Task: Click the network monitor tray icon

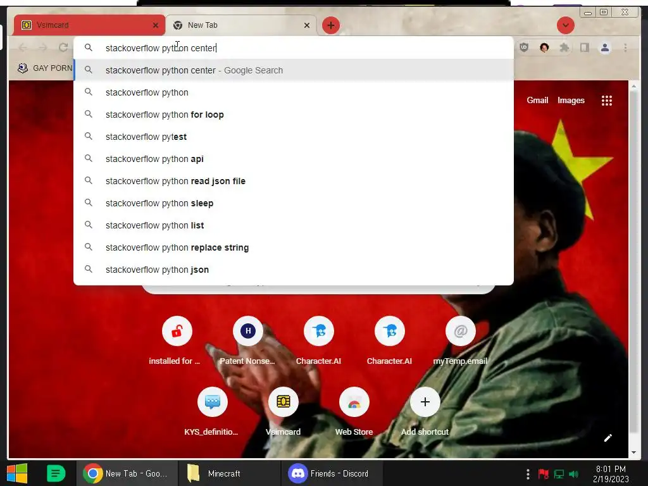Action: coord(559,474)
